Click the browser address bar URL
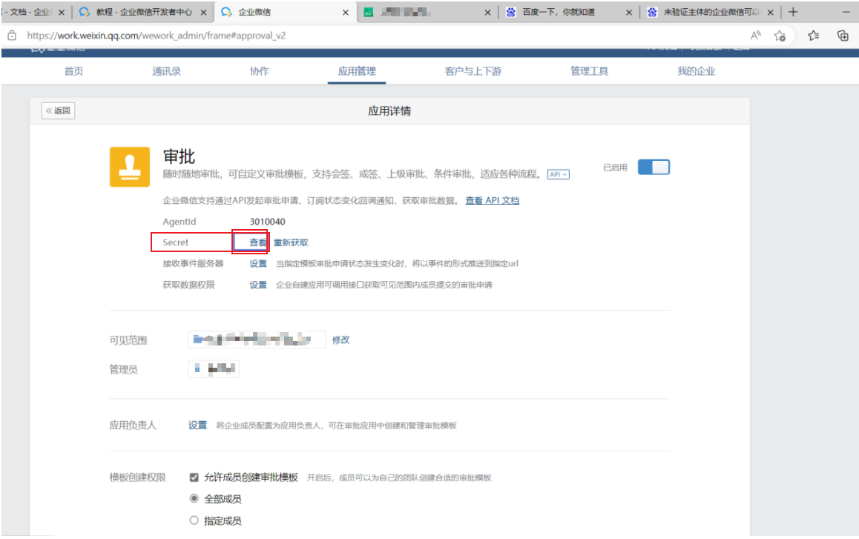This screenshot has width=859, height=539. [156, 36]
